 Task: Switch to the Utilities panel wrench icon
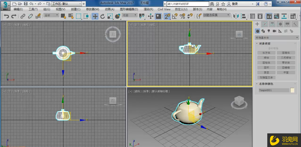[295, 24]
